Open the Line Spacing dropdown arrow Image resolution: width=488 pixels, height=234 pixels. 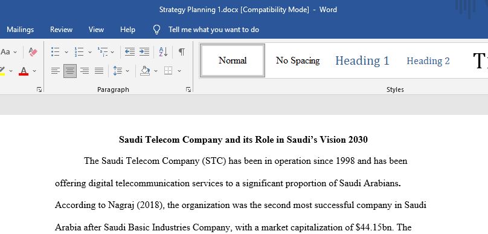click(x=127, y=71)
